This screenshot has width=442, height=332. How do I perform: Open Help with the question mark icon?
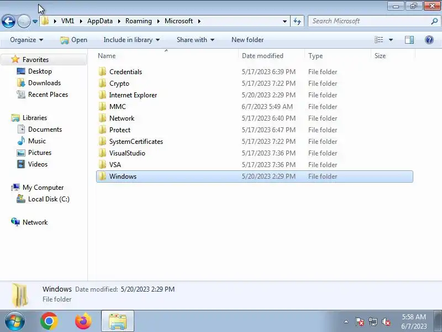coord(429,40)
